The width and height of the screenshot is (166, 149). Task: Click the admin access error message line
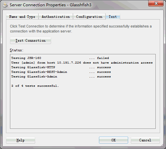pyautogui.click(x=82, y=63)
